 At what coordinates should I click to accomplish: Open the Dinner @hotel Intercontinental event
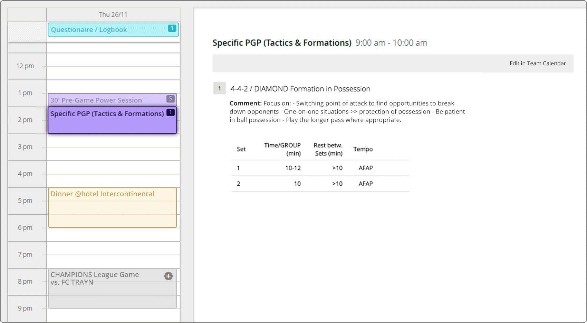click(113, 208)
